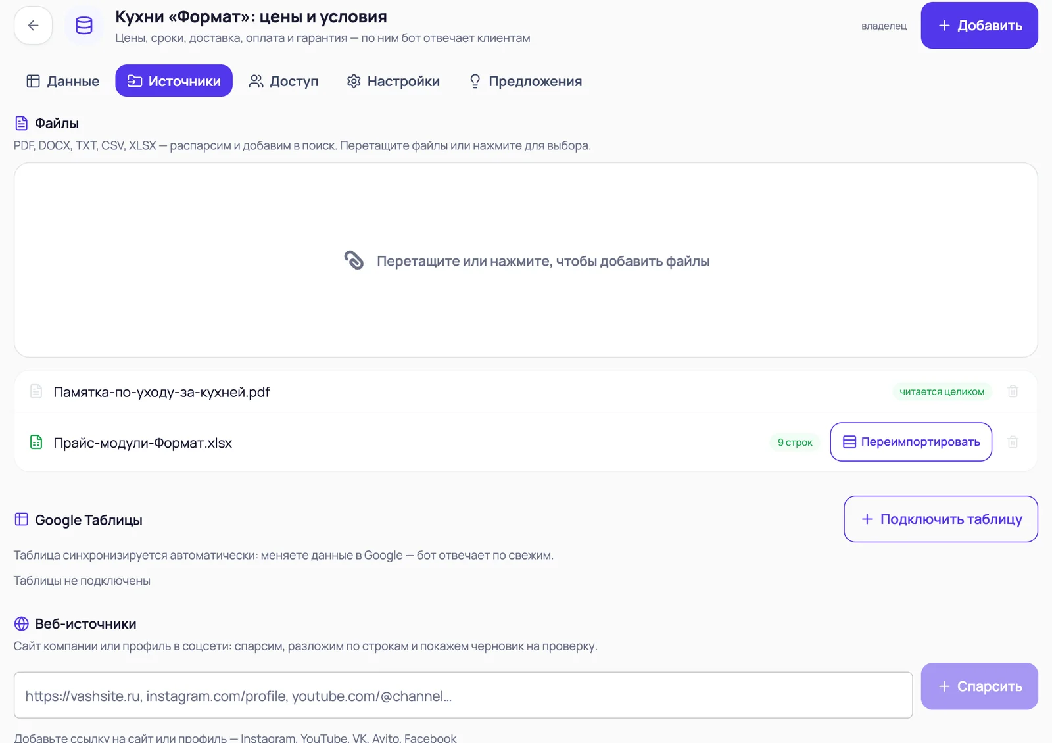Click the 'читается целиком' status badge
The height and width of the screenshot is (743, 1052).
(x=942, y=391)
